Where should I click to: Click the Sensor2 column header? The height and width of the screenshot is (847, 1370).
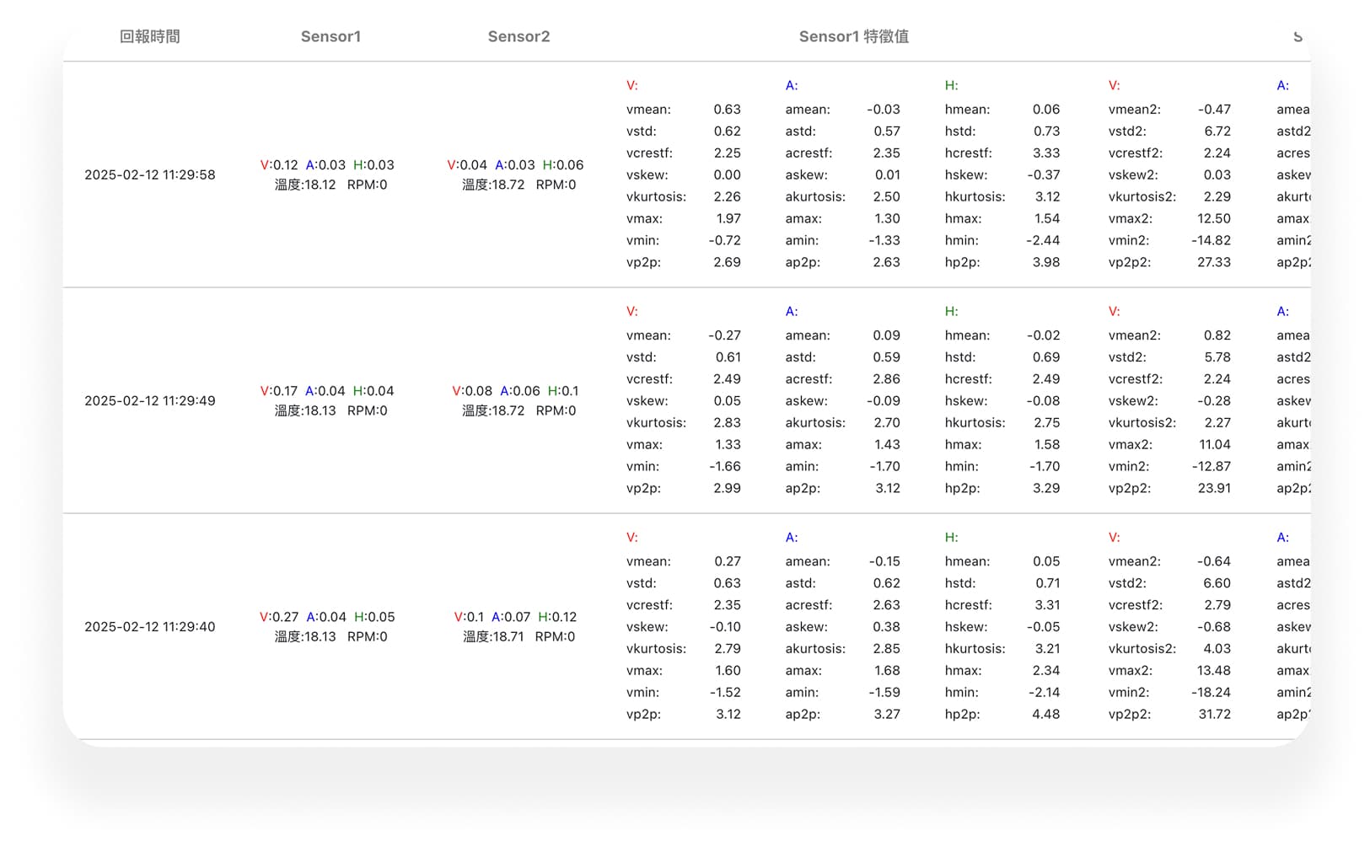(x=518, y=36)
